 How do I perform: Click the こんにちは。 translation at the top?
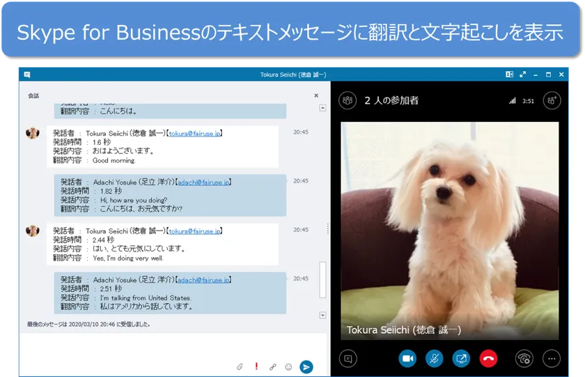pyautogui.click(x=118, y=111)
